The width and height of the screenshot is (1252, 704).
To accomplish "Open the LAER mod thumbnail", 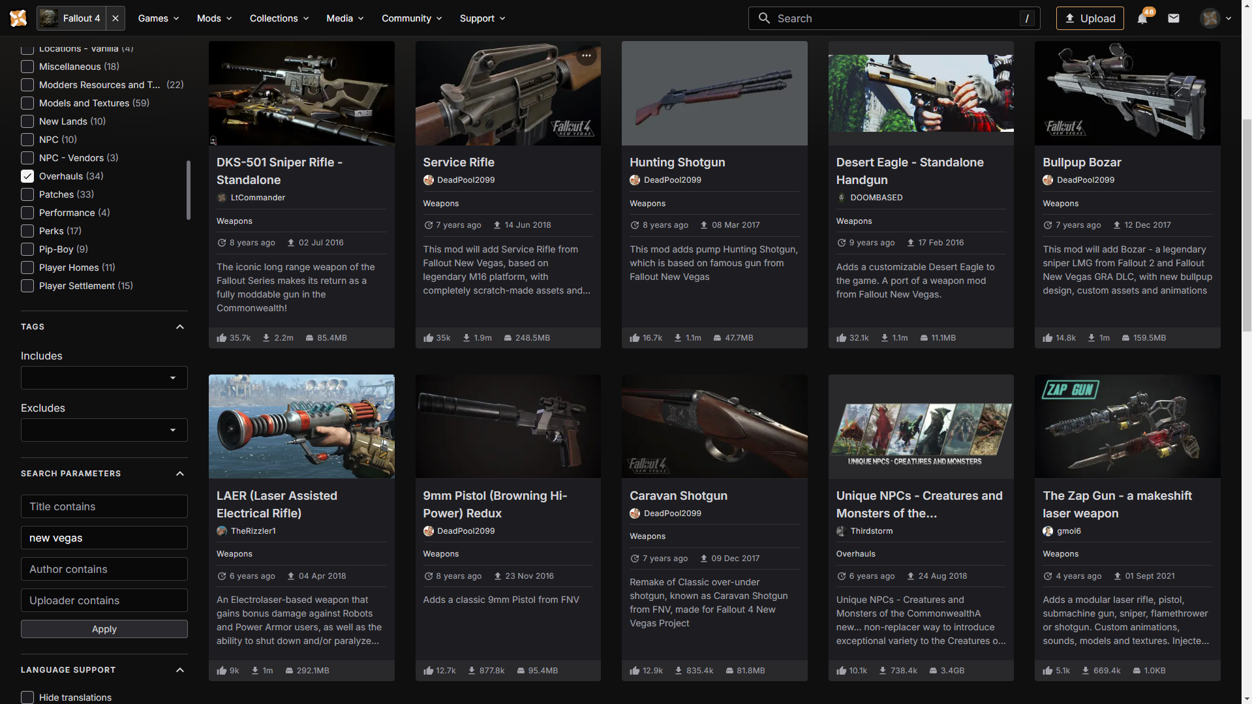I will tap(301, 426).
